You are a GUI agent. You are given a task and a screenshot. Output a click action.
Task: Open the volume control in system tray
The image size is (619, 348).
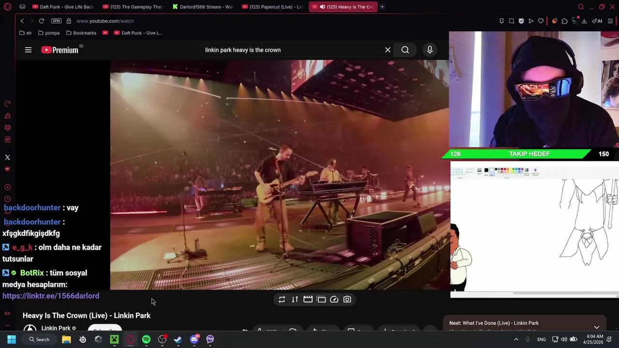click(564, 339)
